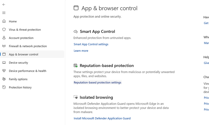Click the Isolated browsing shield icon
Viewport: 209px width, 125px height.
tap(76, 97)
